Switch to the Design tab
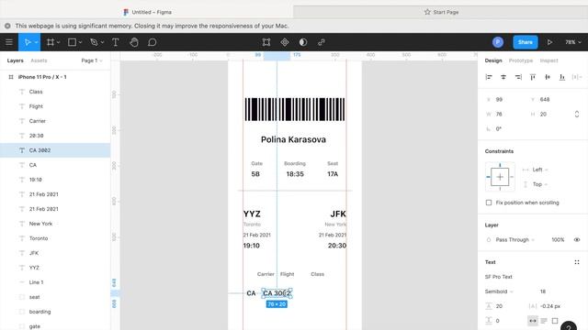Image resolution: width=588 pixels, height=330 pixels. (493, 60)
